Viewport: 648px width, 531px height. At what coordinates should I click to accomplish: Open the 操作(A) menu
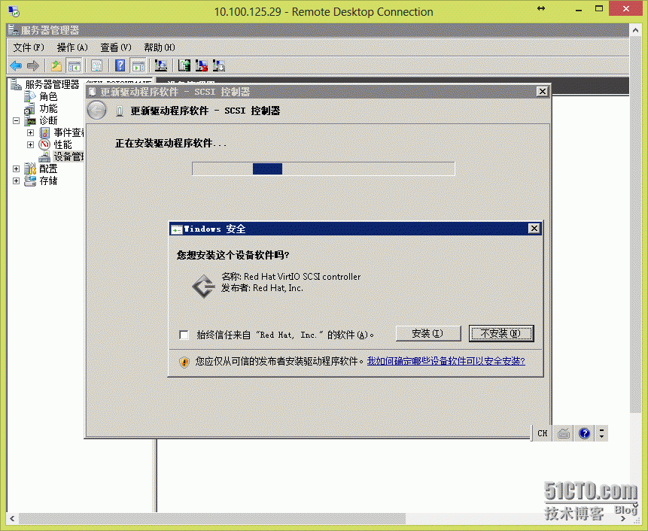point(72,47)
